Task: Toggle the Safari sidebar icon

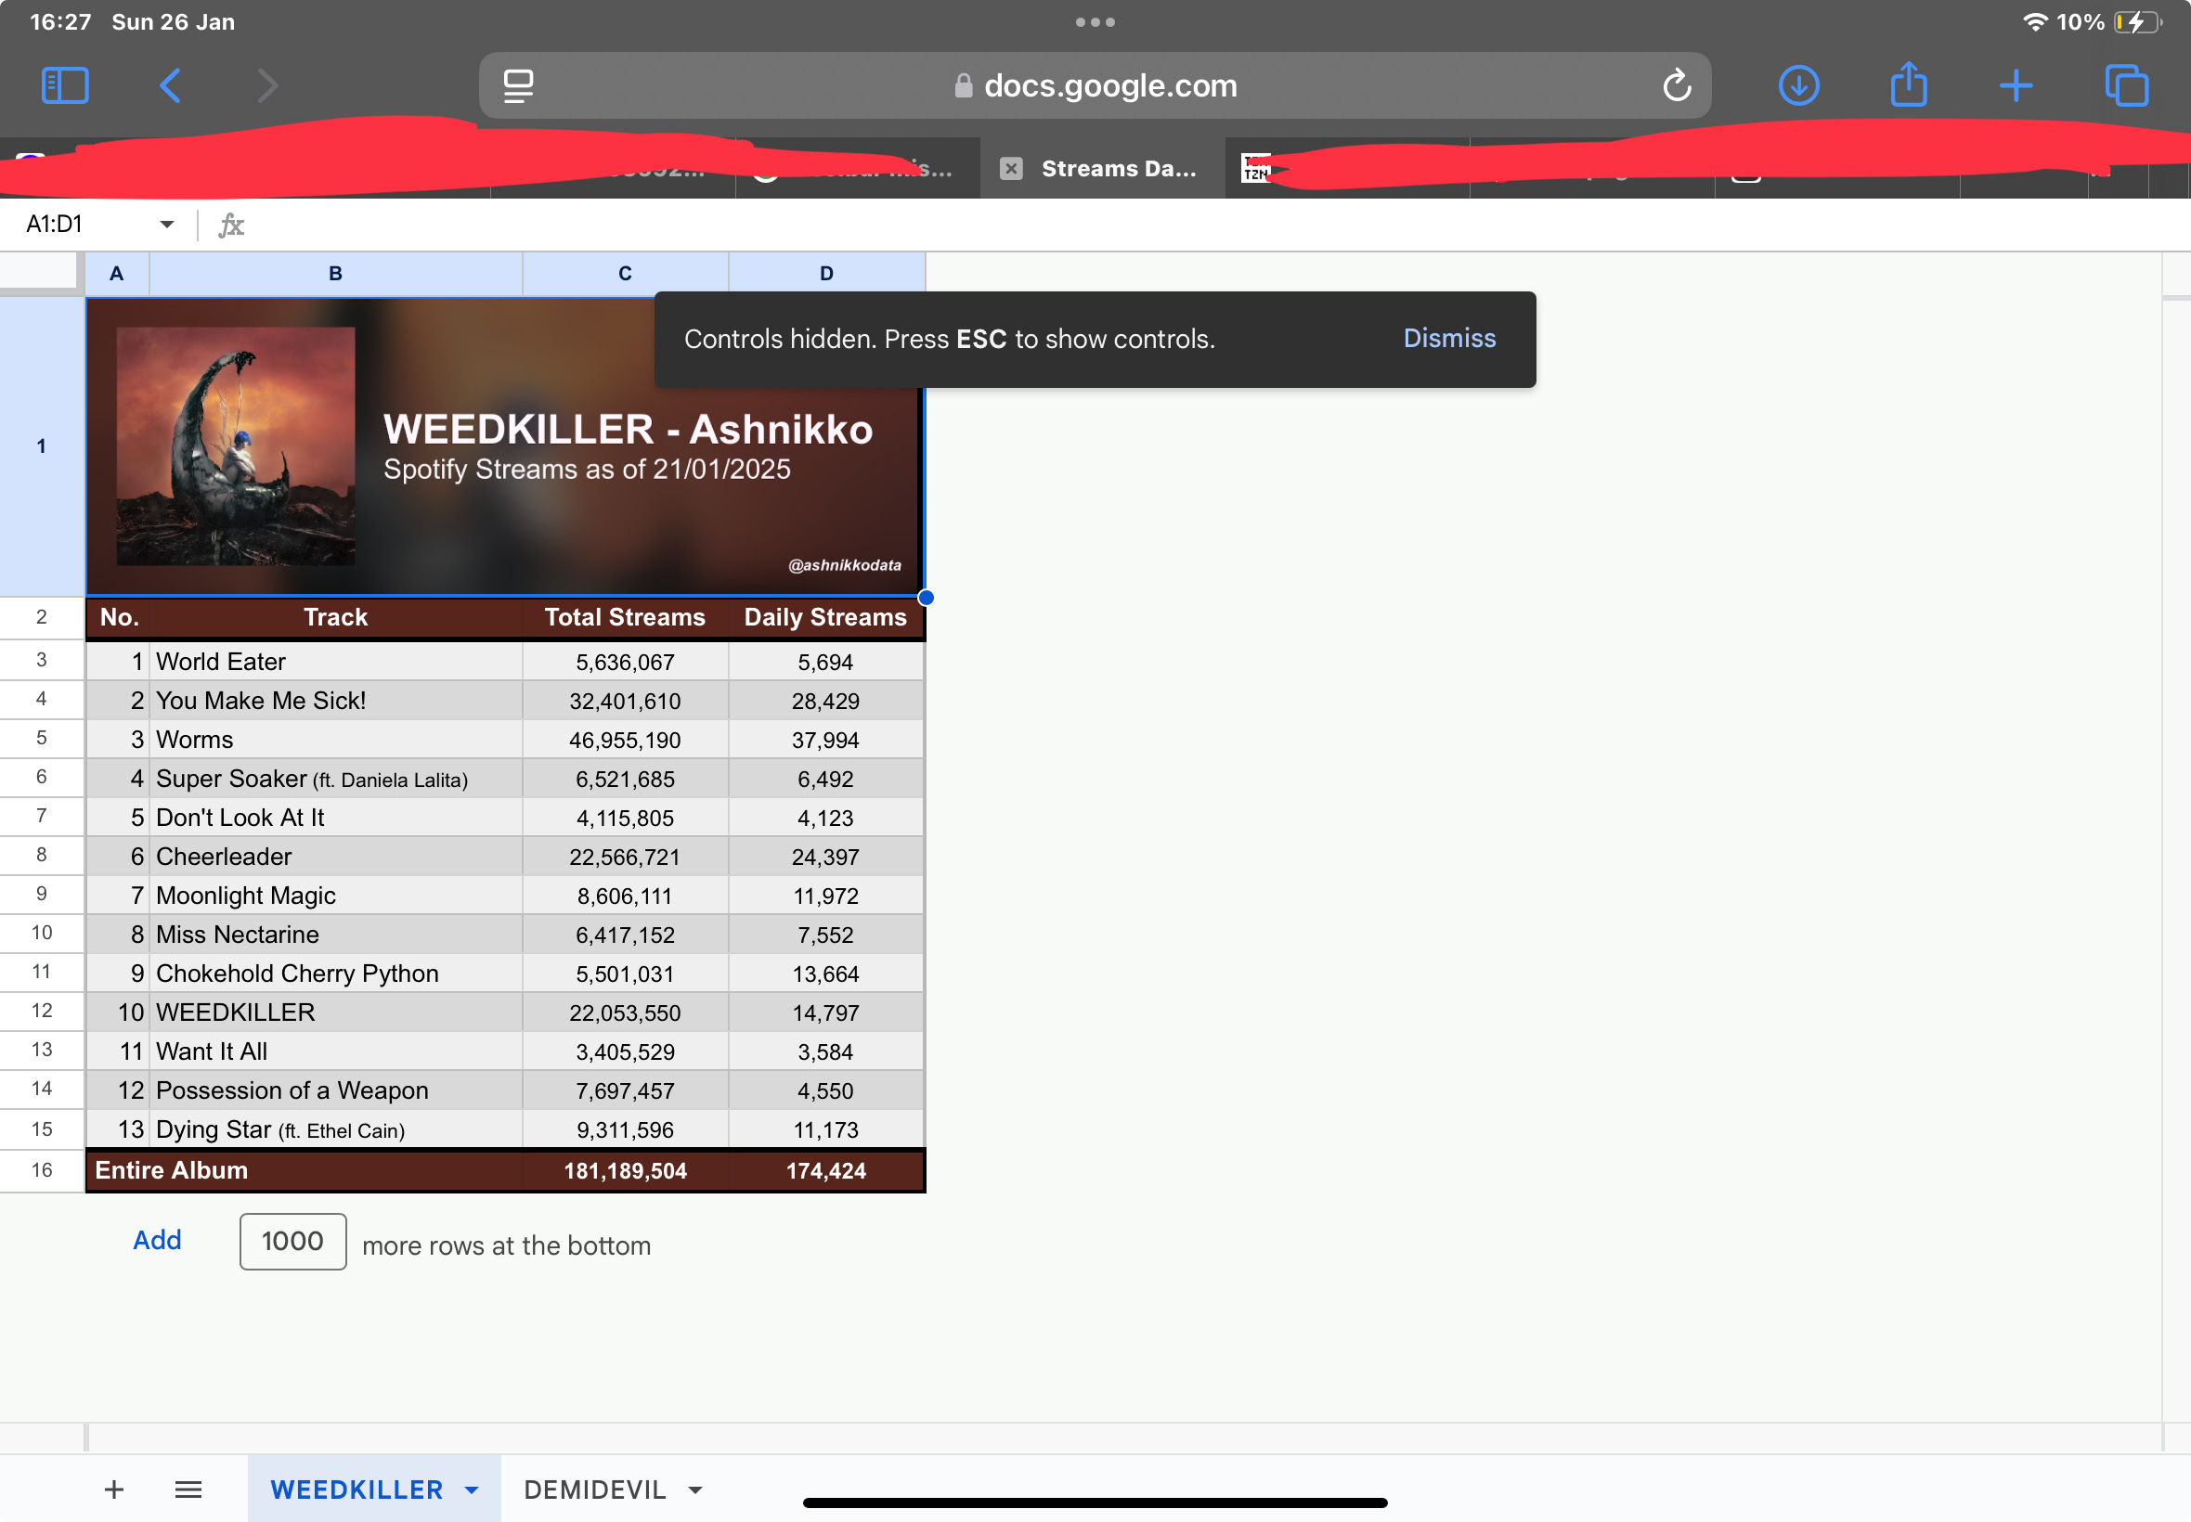Action: (65, 85)
